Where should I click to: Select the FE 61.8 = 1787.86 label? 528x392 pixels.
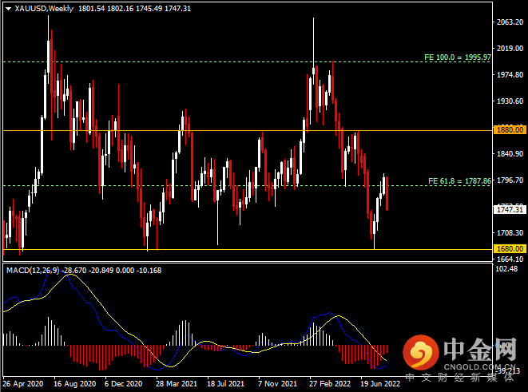[459, 181]
